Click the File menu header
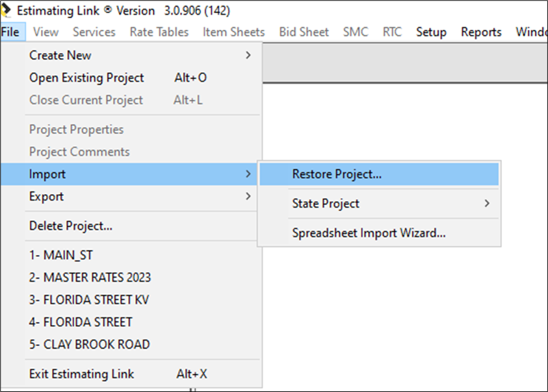The height and width of the screenshot is (392, 548). pyautogui.click(x=10, y=32)
